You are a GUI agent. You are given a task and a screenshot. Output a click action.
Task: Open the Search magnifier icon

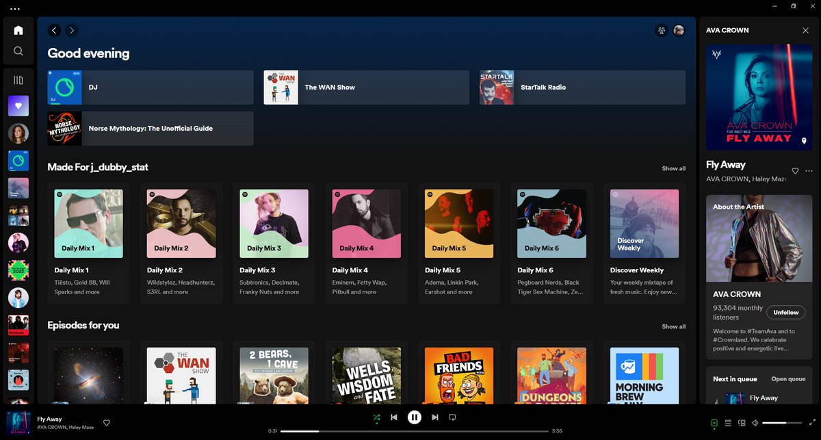(x=18, y=51)
